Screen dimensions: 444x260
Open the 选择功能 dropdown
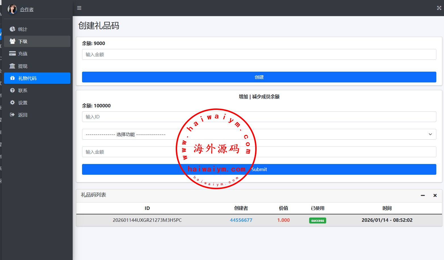point(259,134)
